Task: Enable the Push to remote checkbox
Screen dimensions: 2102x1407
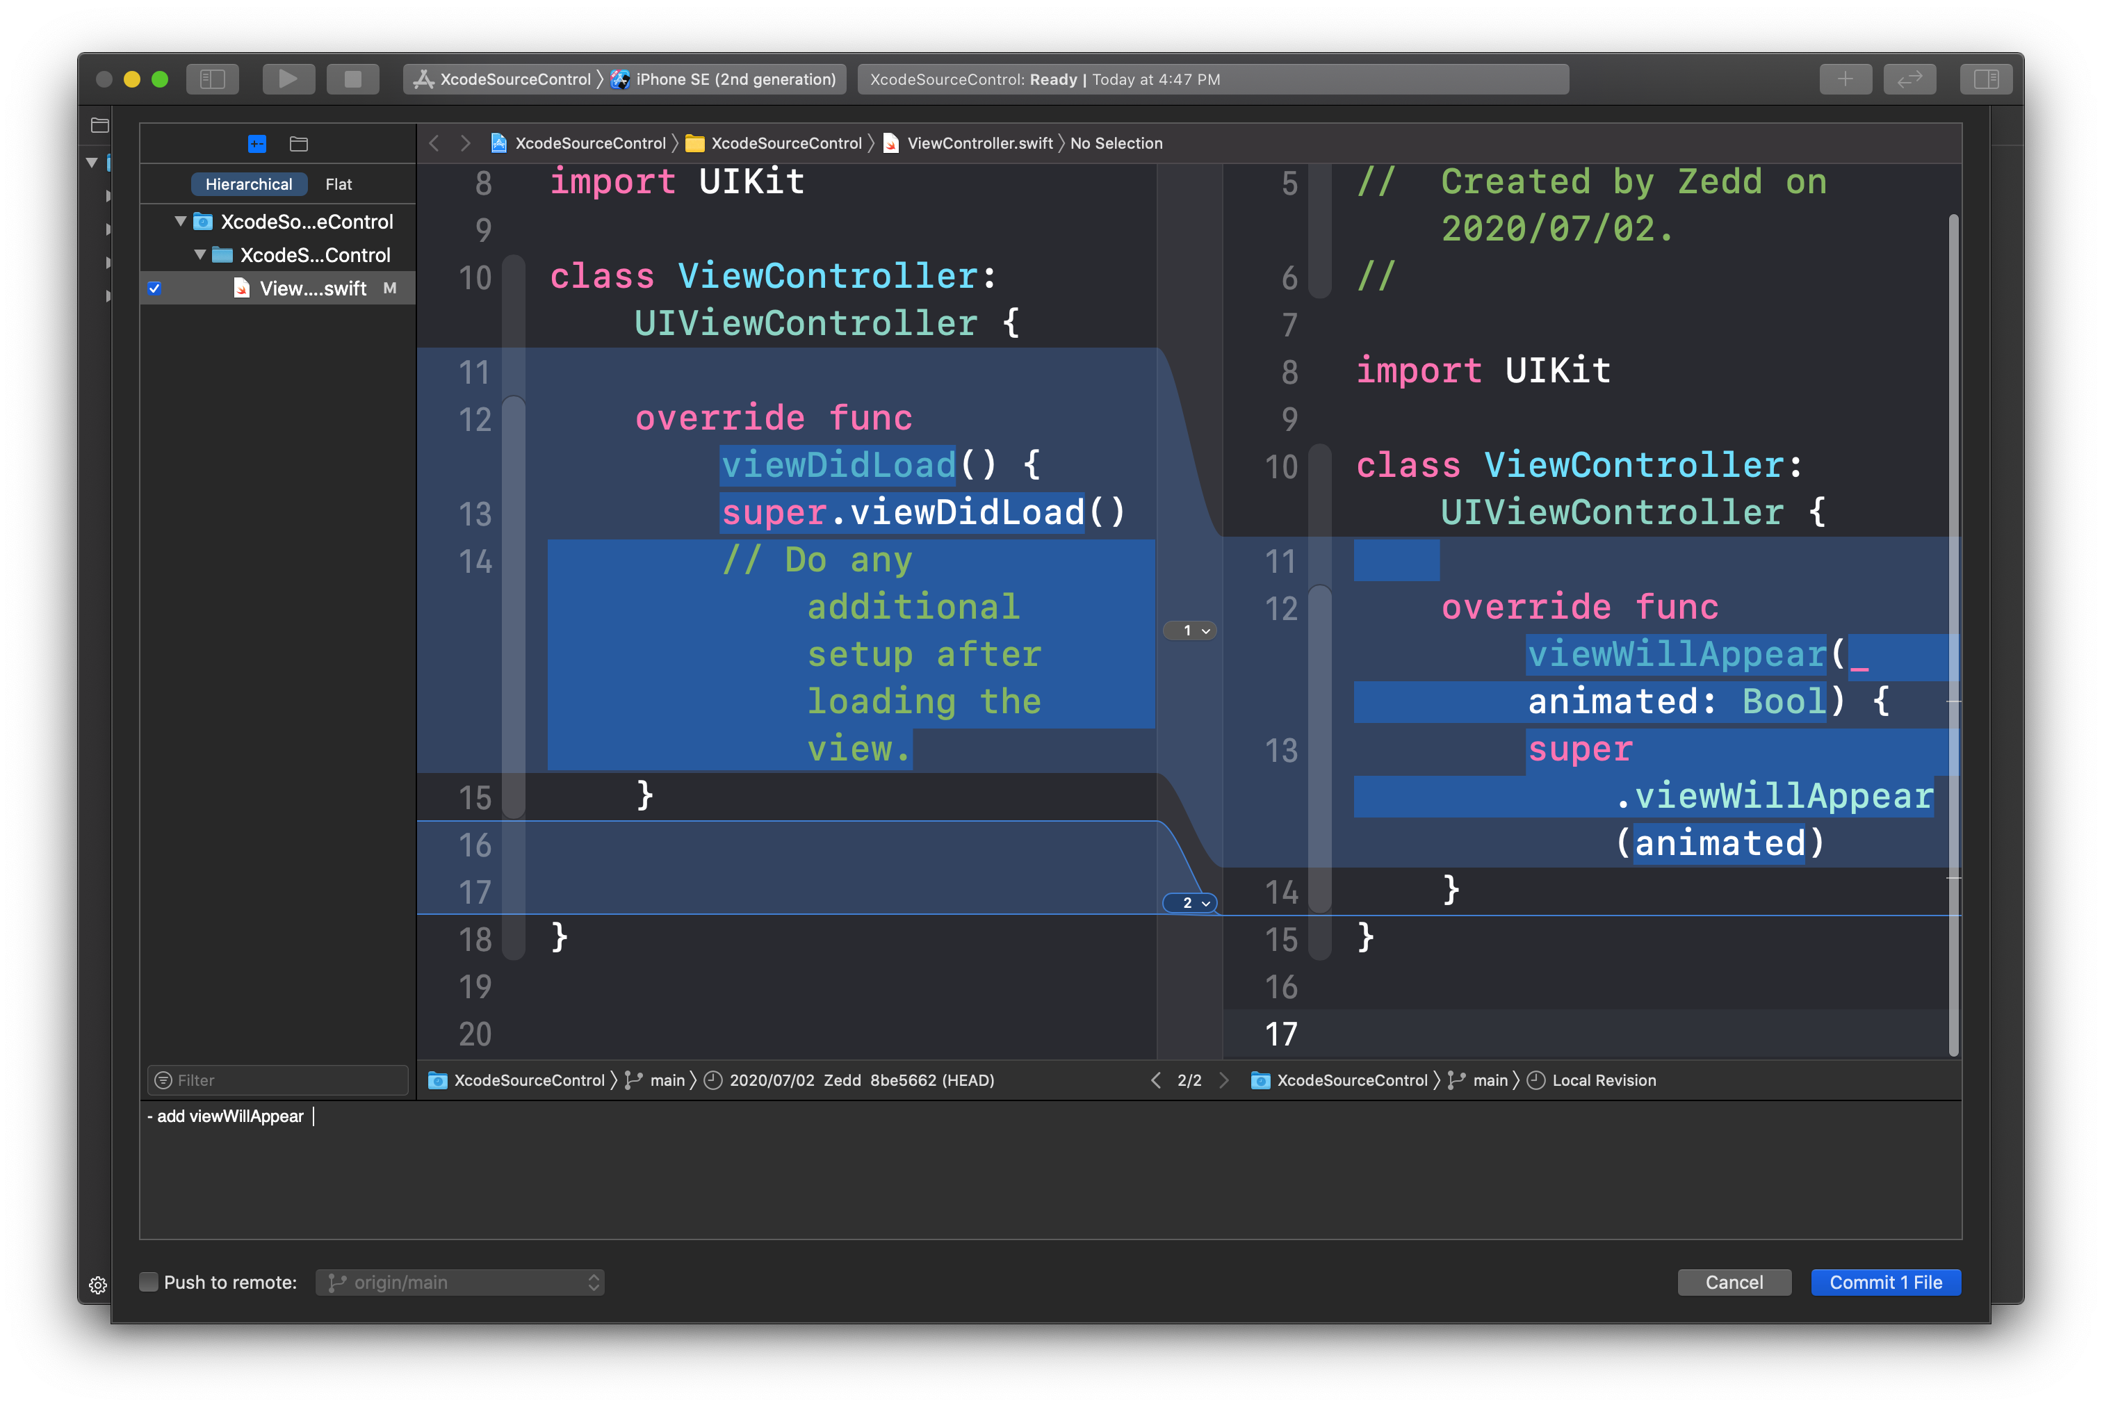Action: point(149,1281)
